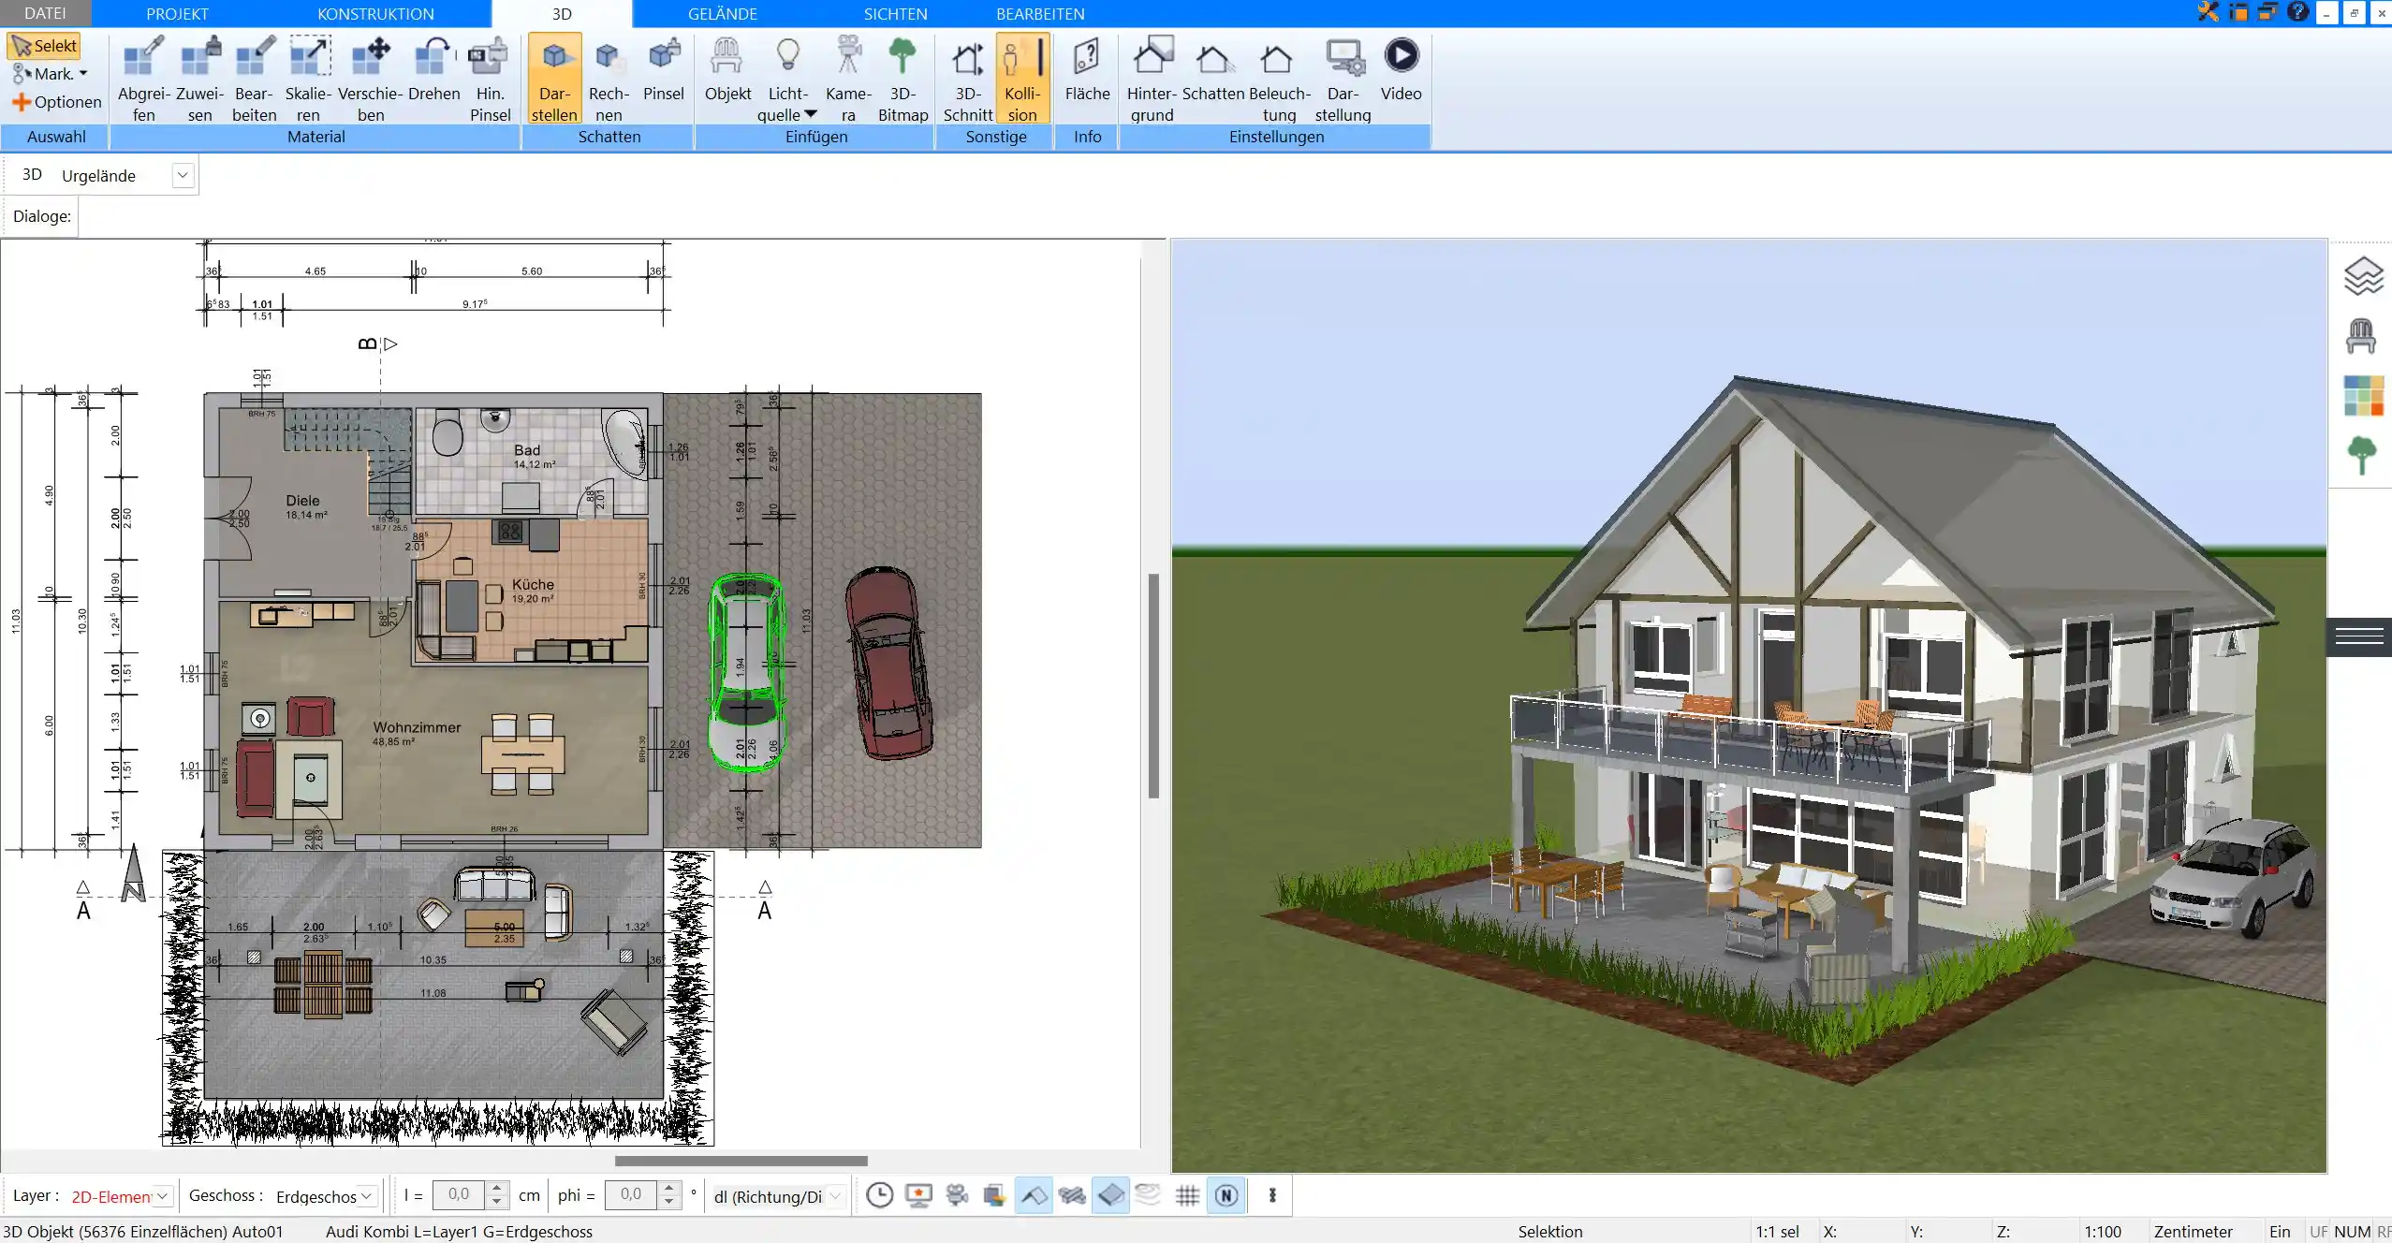Click the Dialoge: label button

coord(41,216)
